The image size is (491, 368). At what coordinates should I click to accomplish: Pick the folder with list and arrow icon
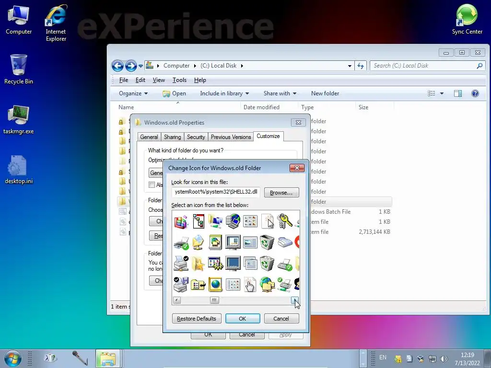tap(198, 285)
